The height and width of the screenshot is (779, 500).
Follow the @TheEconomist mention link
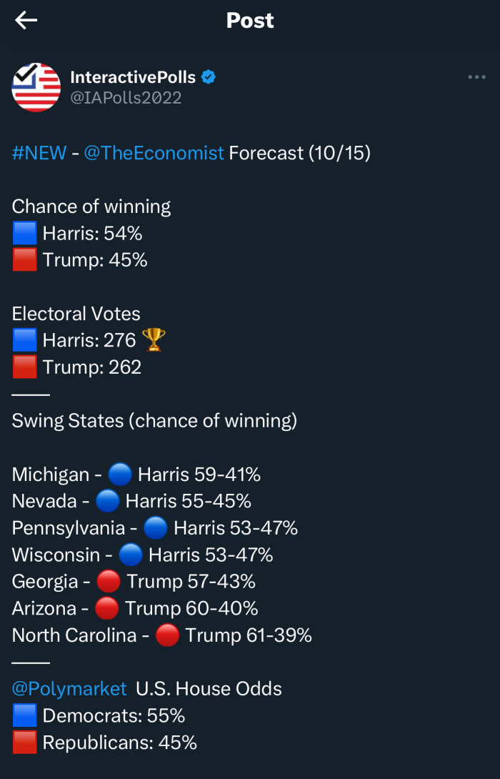154,152
